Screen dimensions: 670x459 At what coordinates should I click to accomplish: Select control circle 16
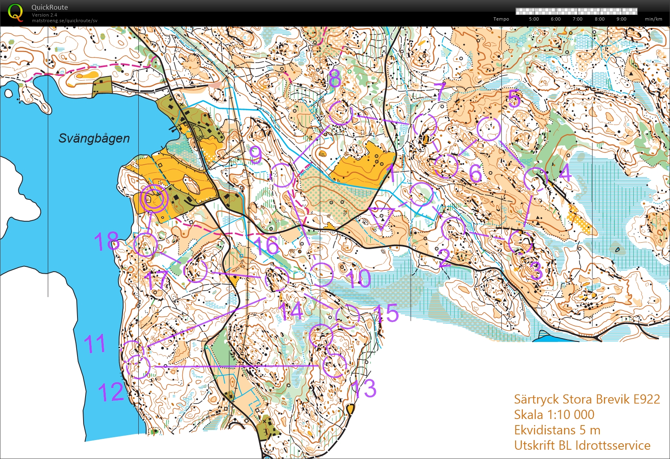(x=277, y=279)
